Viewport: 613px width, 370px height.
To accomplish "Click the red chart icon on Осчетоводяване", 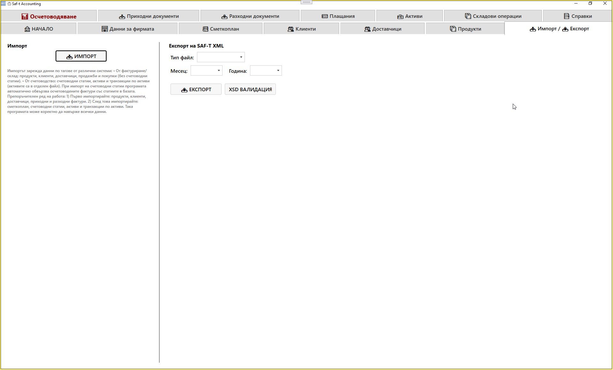I will click(25, 16).
